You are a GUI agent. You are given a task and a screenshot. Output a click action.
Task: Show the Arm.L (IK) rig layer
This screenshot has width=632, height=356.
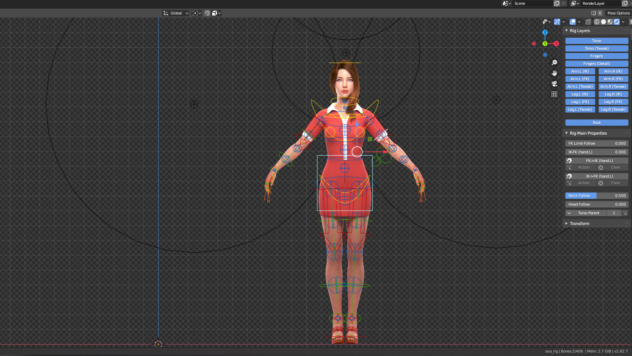coord(580,71)
